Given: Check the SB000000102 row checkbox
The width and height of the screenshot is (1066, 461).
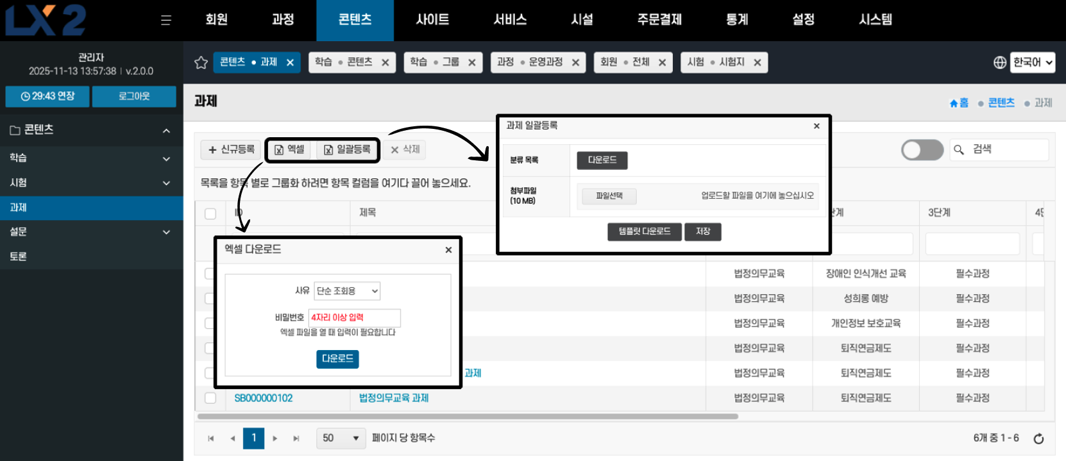Looking at the screenshot, I should click(210, 398).
